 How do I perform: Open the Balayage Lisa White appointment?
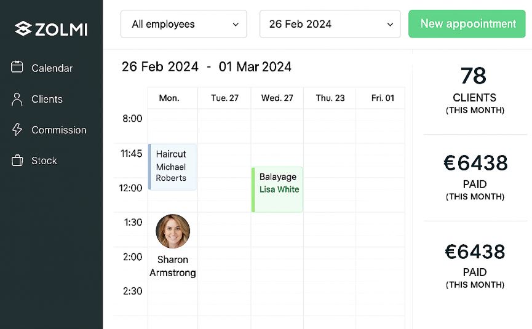coord(277,189)
